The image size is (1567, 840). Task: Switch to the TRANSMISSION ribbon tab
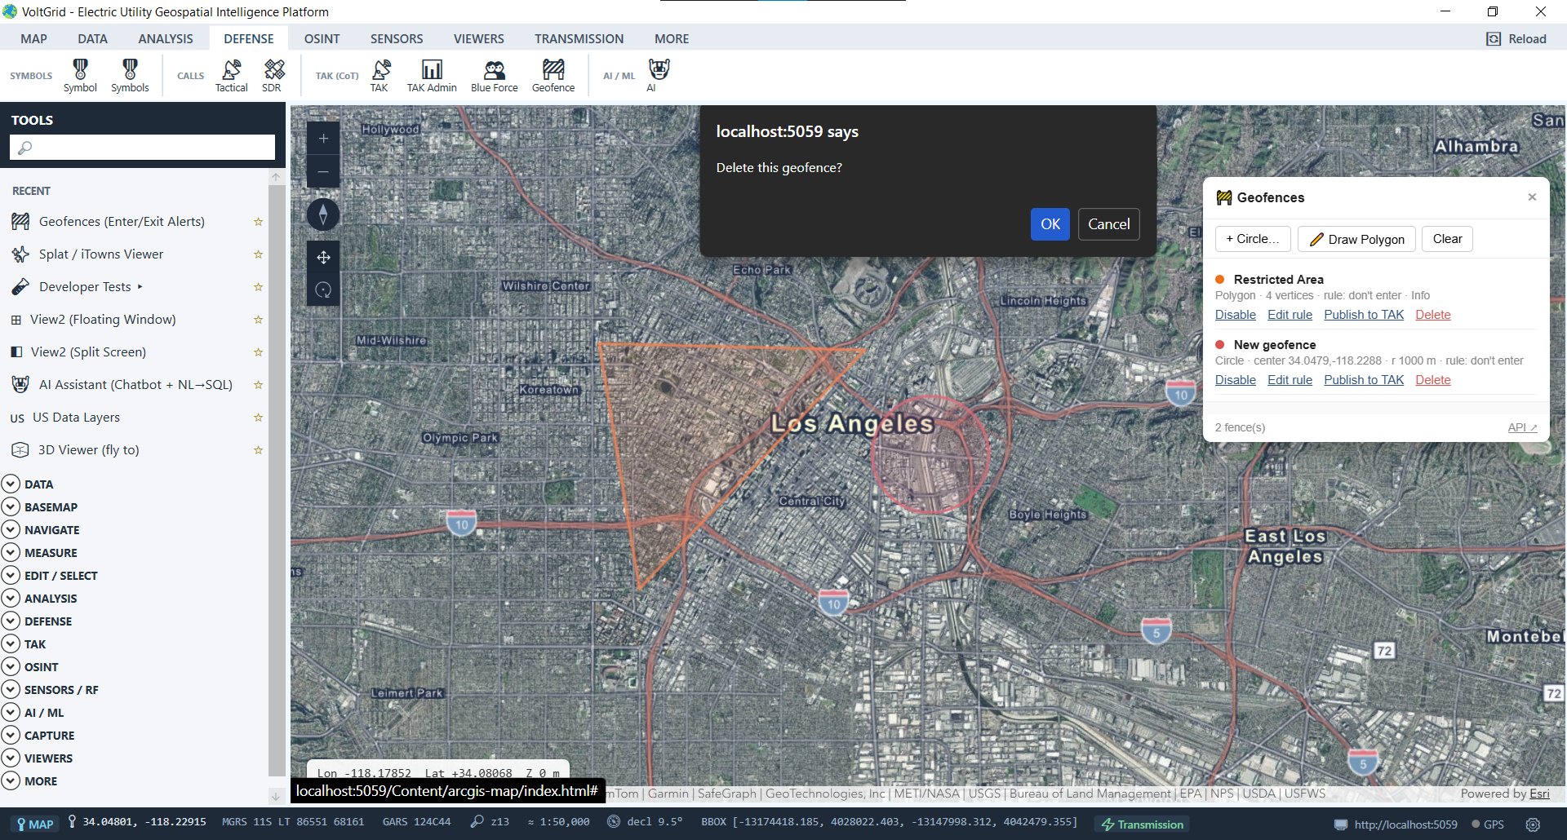coord(579,39)
